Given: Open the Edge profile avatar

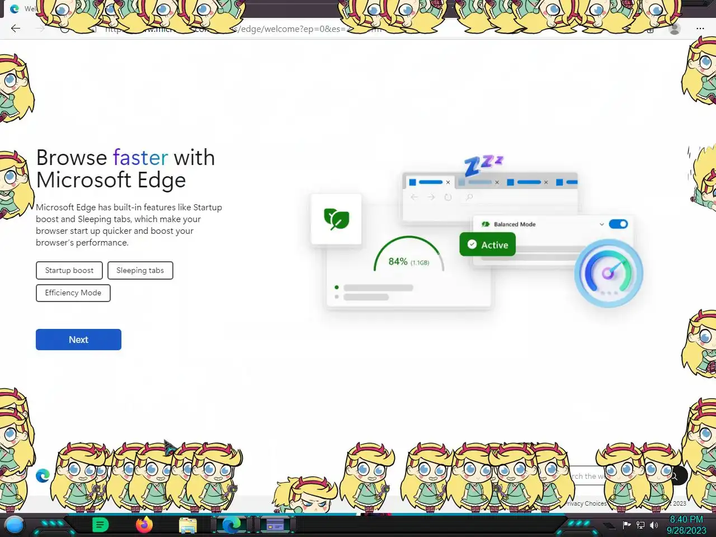Looking at the screenshot, I should coord(675,29).
